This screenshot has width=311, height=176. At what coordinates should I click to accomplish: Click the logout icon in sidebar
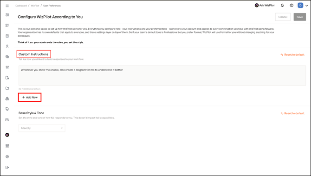7,168
